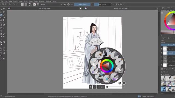Select the Zoom tool
This screenshot has height=98, width=175.
[x=1, y=59]
